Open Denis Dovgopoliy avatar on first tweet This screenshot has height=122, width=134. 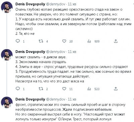tap(7, 7)
